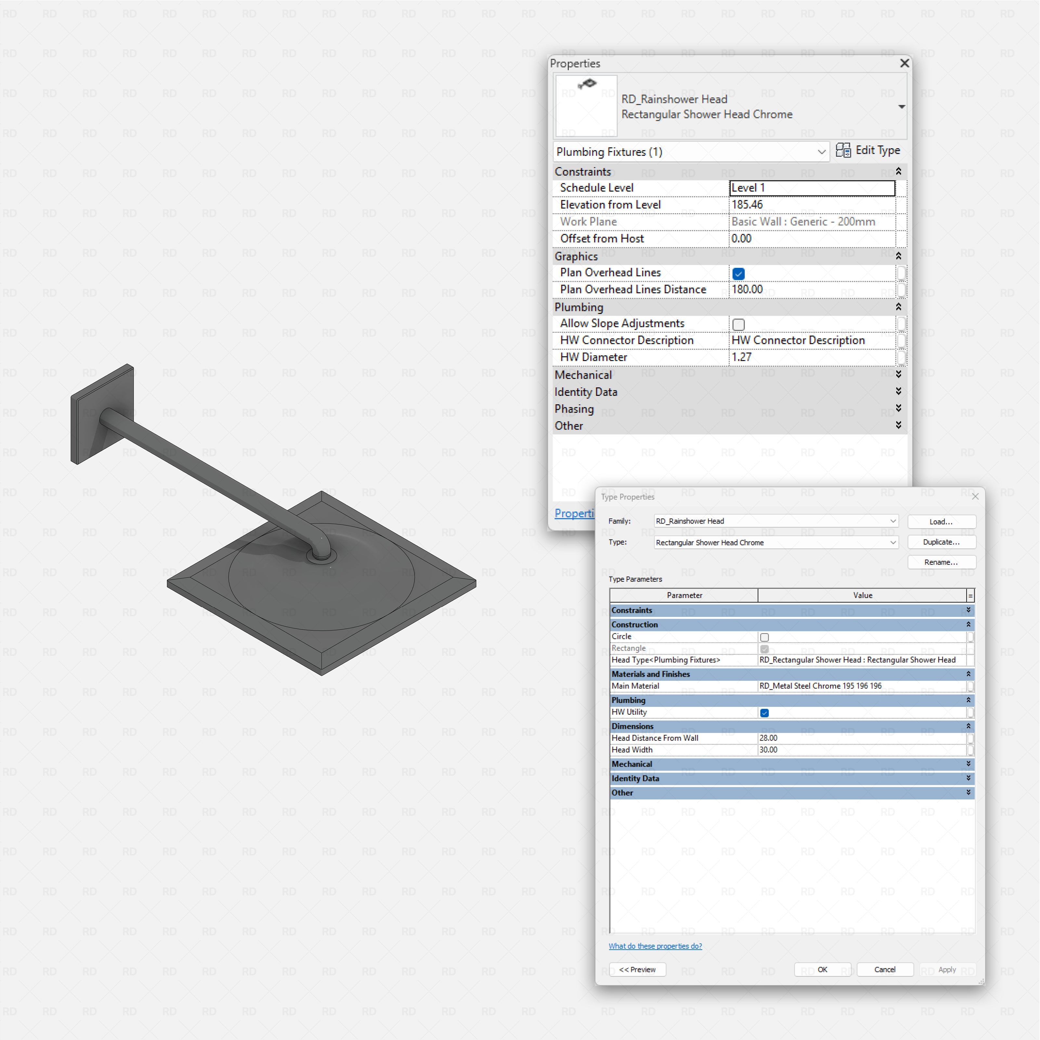Click the Offset from Host value 0.00
The height and width of the screenshot is (1040, 1040).
812,239
